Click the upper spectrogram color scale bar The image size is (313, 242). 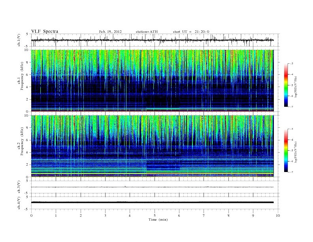pos(286,85)
